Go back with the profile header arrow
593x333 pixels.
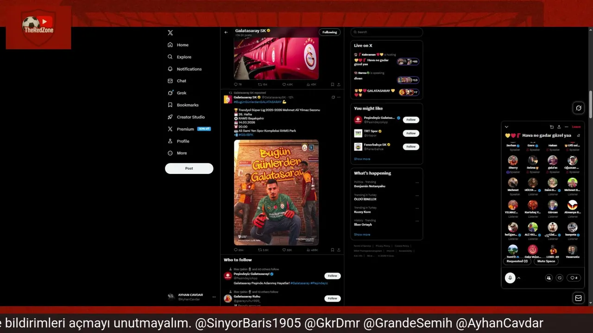(x=226, y=32)
